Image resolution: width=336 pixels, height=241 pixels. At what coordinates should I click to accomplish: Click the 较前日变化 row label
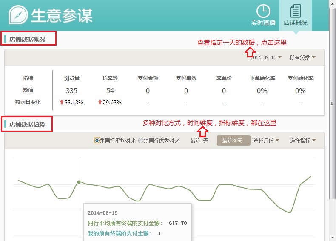point(28,102)
